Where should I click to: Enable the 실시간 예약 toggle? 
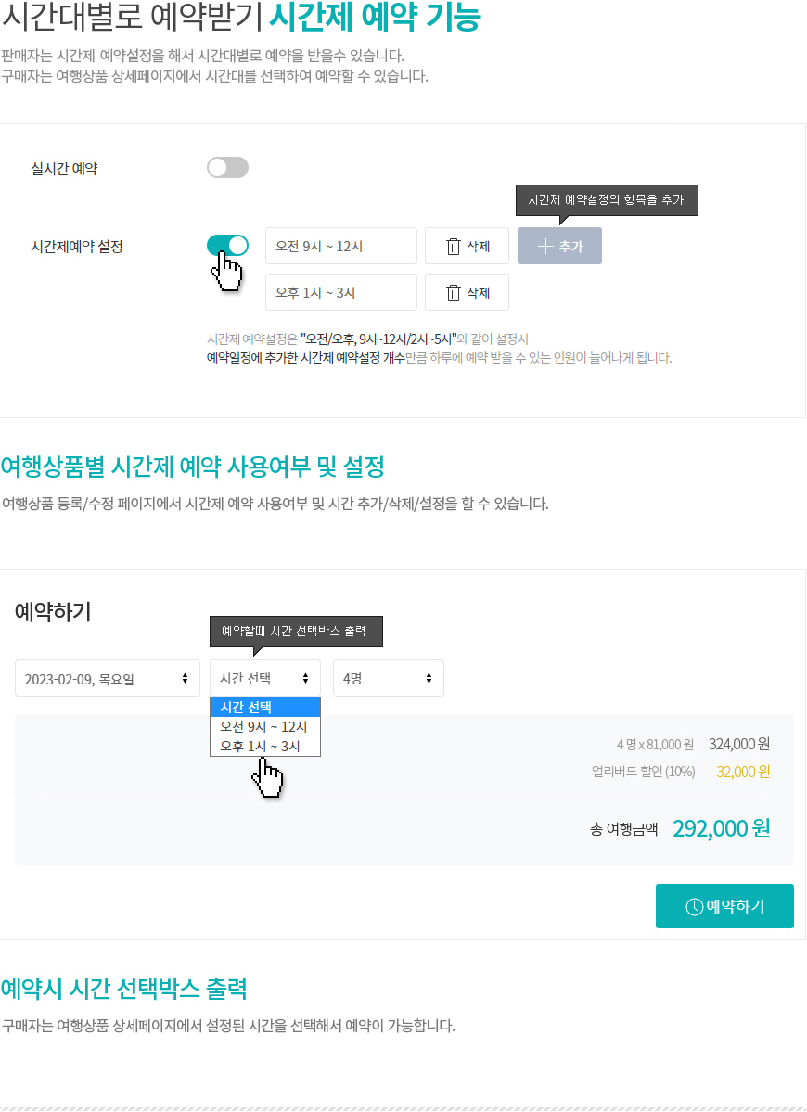click(x=227, y=167)
